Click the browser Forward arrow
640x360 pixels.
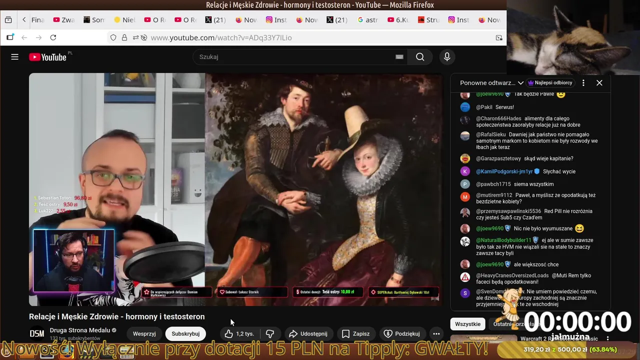coord(38,37)
